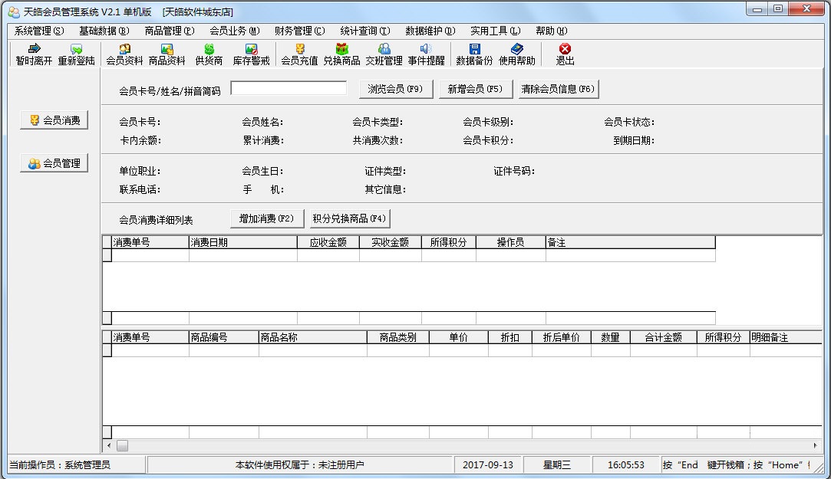
Task: Click the 退出 exit icon
Action: coord(564,54)
